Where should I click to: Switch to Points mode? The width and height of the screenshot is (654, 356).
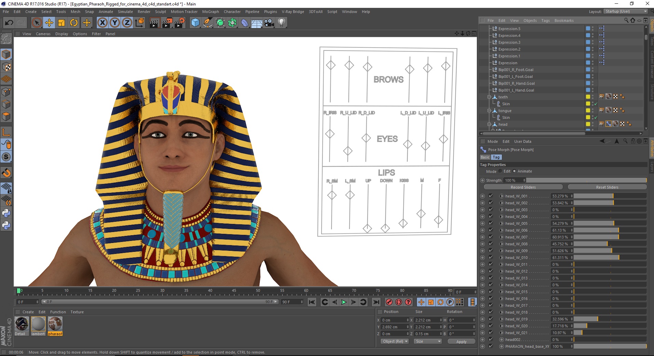6,92
